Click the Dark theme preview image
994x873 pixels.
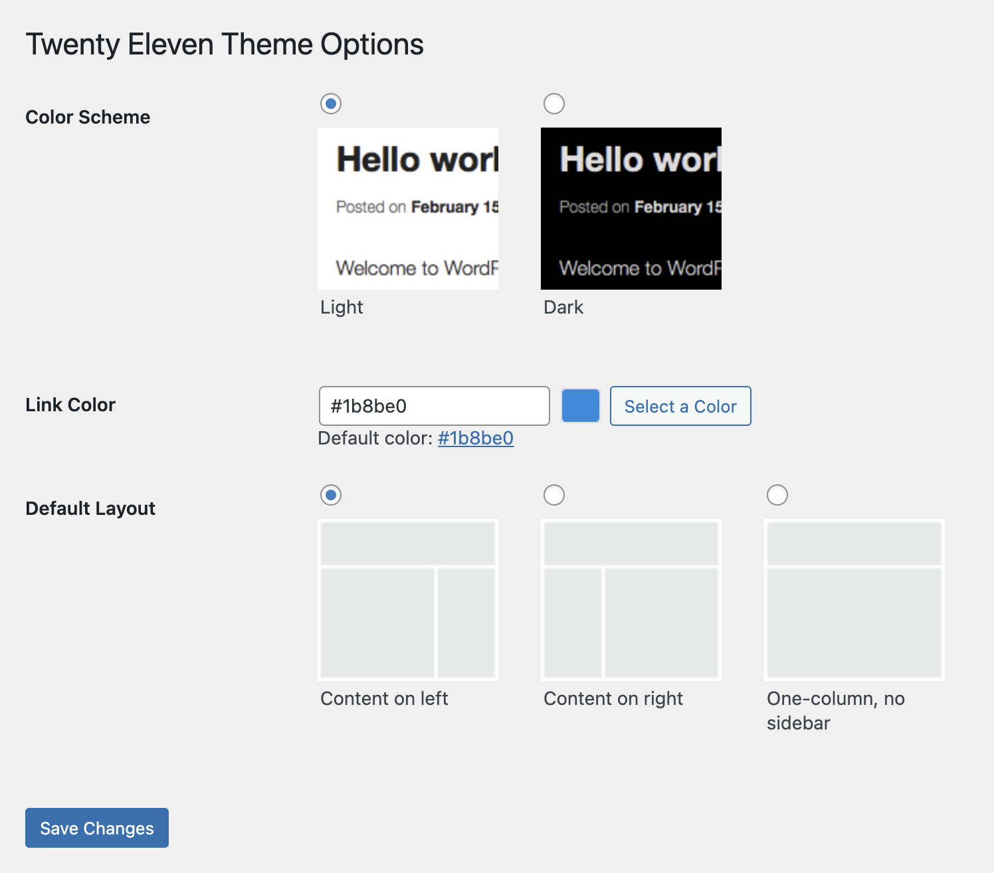(x=631, y=208)
